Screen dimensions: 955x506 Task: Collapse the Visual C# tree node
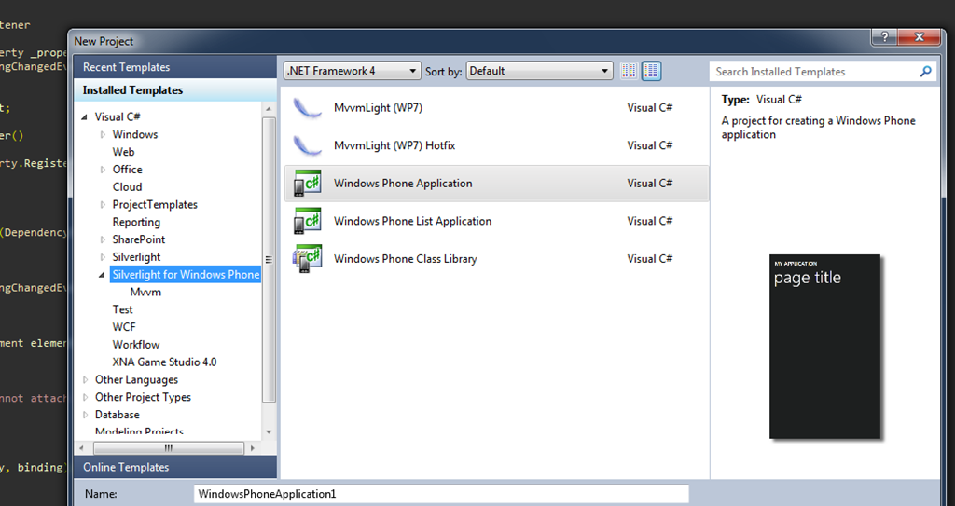point(85,116)
